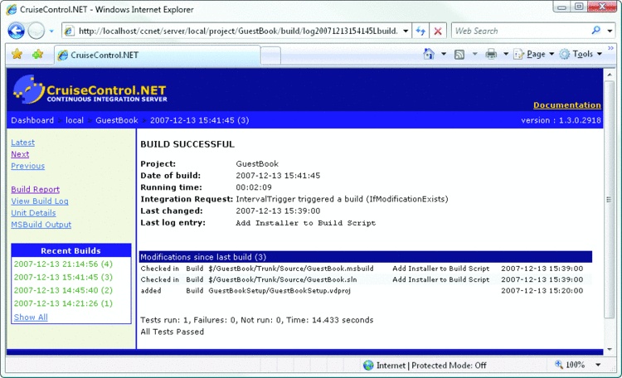This screenshot has height=378, width=622.
Task: Click the CruiseControl.NET logo
Action: point(90,90)
